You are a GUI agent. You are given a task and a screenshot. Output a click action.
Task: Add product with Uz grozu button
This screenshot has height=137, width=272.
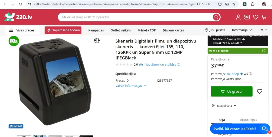232,92
